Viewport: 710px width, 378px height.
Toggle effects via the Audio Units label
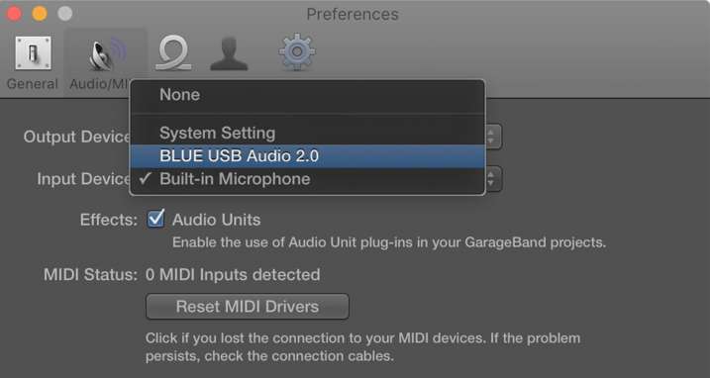tap(217, 220)
